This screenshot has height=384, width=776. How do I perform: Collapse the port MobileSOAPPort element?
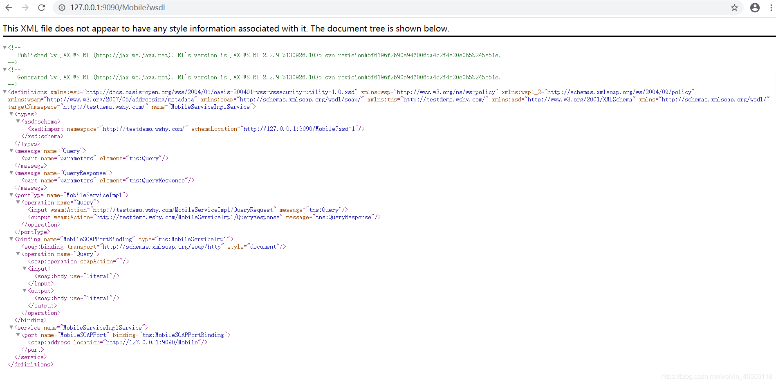click(18, 335)
